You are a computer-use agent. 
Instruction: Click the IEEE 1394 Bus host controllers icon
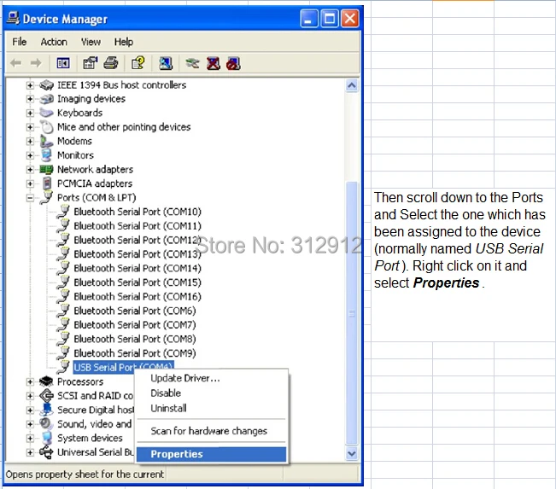[x=46, y=85]
